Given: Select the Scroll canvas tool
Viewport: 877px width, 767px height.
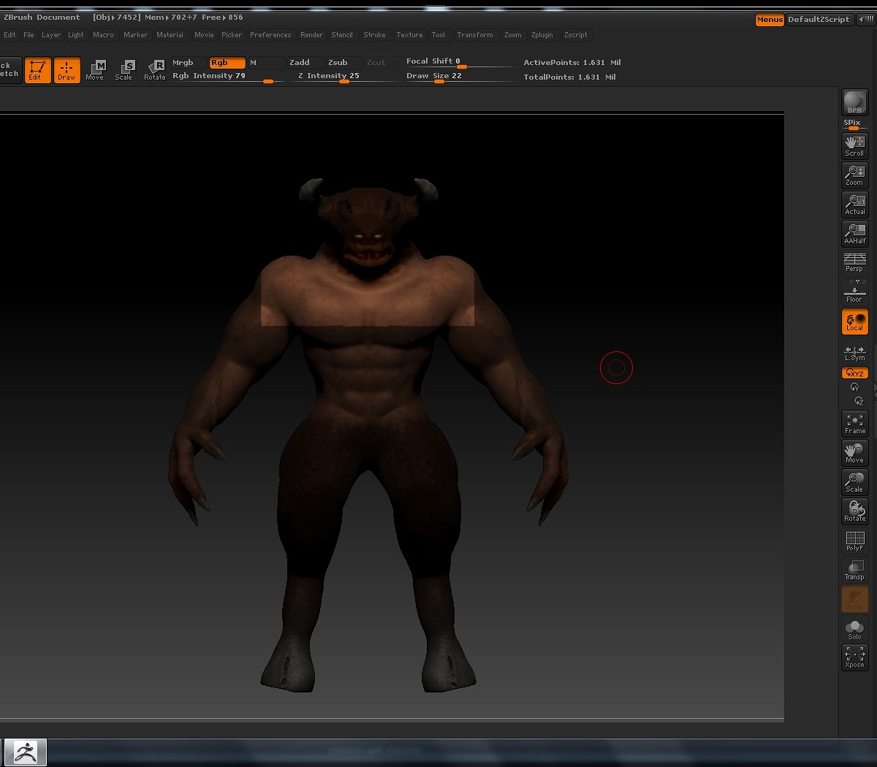Looking at the screenshot, I should point(854,146).
